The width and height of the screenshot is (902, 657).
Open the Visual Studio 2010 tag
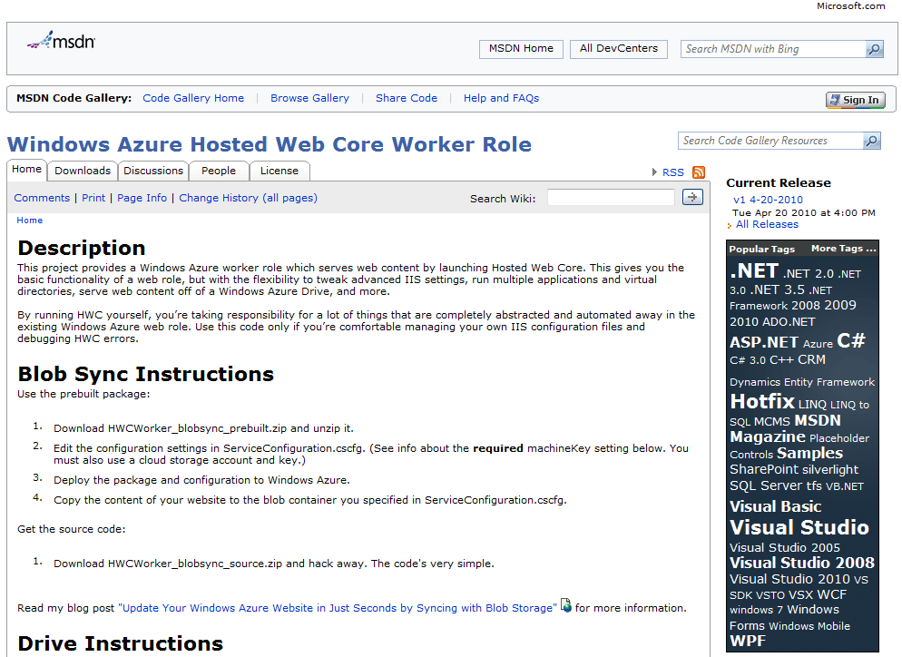(x=789, y=579)
